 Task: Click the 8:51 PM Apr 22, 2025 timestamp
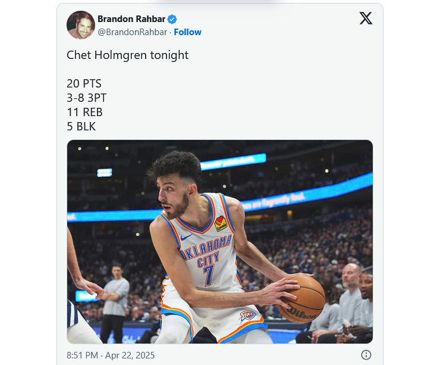pyautogui.click(x=111, y=355)
